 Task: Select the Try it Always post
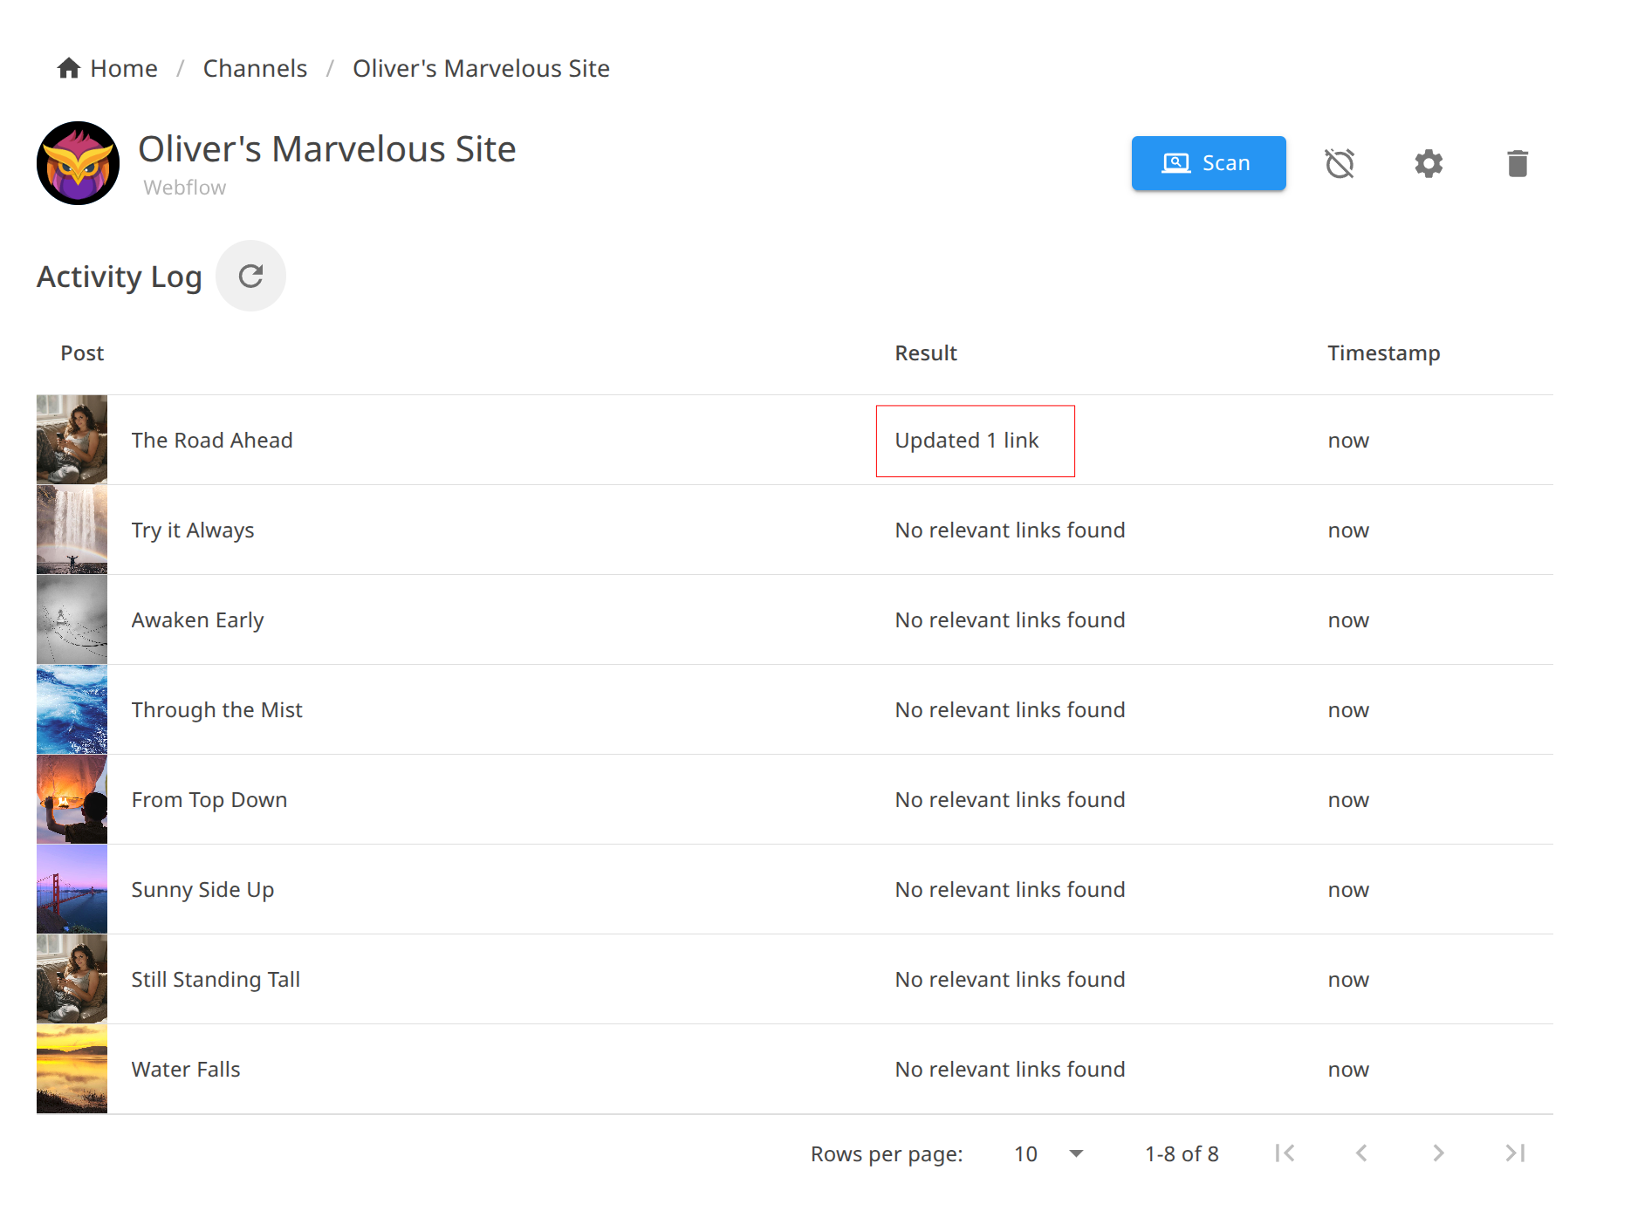tap(193, 530)
